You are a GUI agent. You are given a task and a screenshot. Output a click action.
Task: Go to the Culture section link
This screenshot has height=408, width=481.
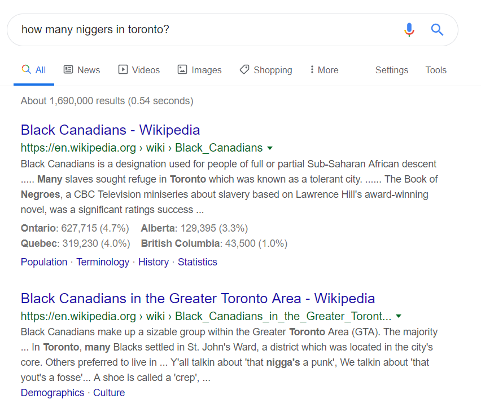tap(109, 393)
